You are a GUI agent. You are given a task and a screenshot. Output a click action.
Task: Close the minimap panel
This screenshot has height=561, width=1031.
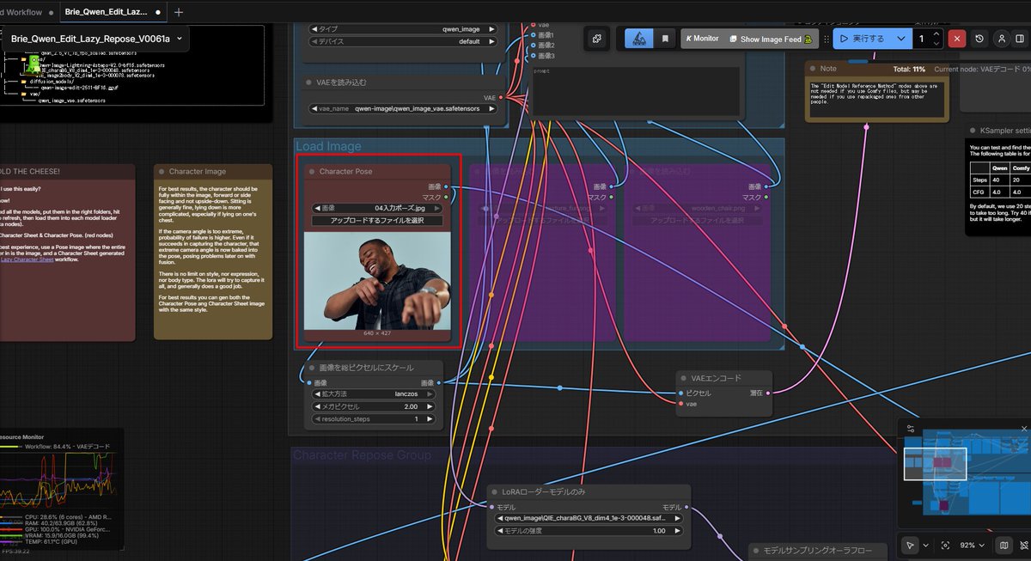point(1024,428)
